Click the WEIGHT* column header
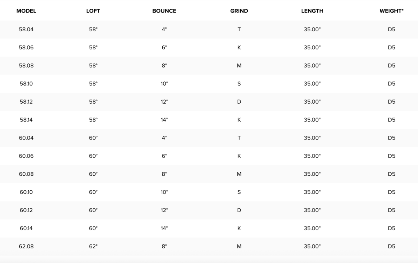 click(x=392, y=11)
